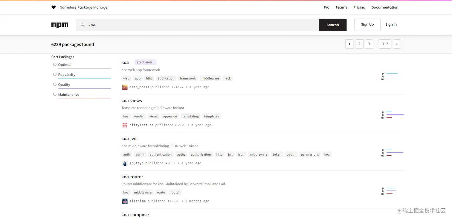Screen dimensions: 452x220
Task: Click the 'jwt' keyword tag
Action: (x=230, y=154)
